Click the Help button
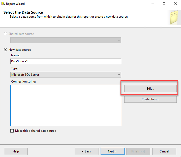Image resolution: width=181 pixels, height=157 pixels. pos(16,151)
